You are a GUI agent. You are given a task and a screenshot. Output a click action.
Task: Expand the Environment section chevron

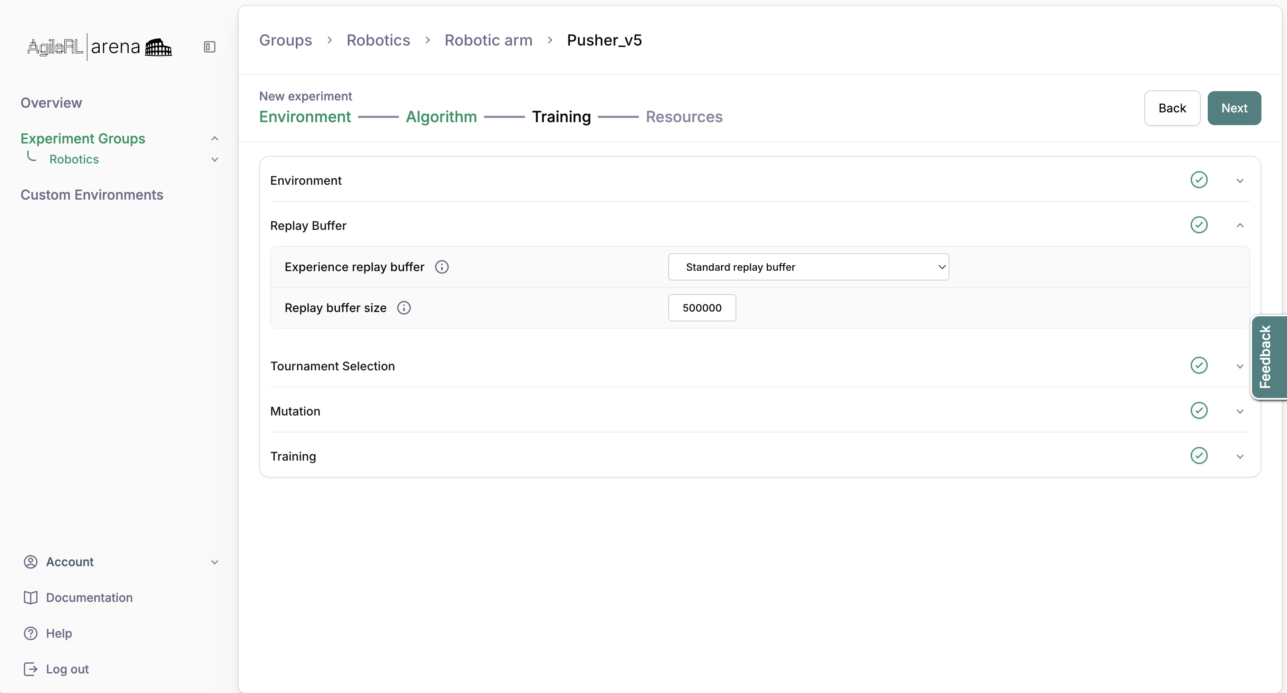coord(1240,180)
